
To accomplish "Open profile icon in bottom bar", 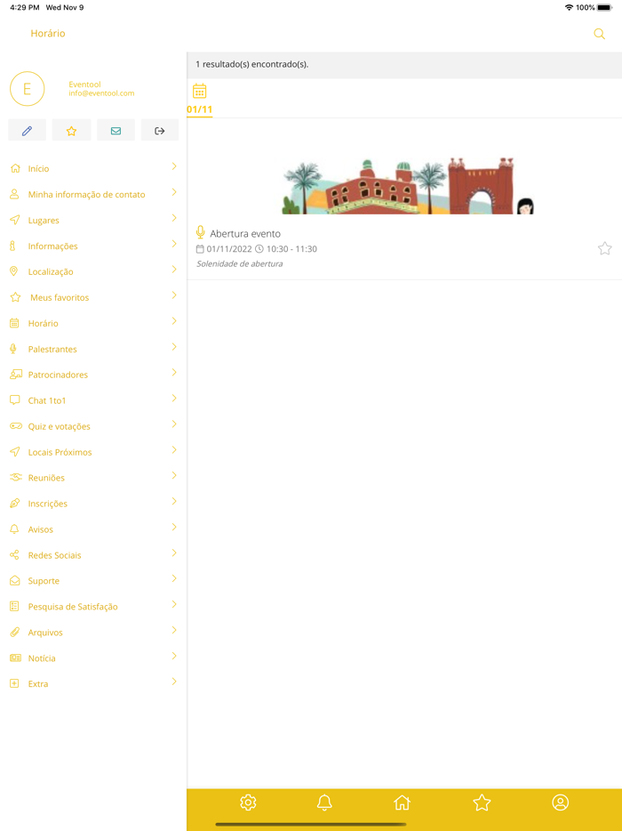I will pos(560,803).
